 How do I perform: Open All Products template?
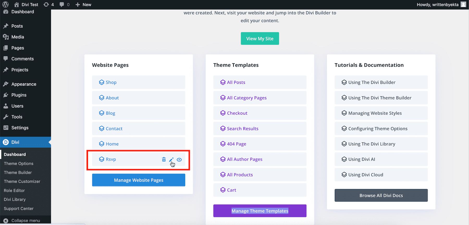pyautogui.click(x=260, y=174)
